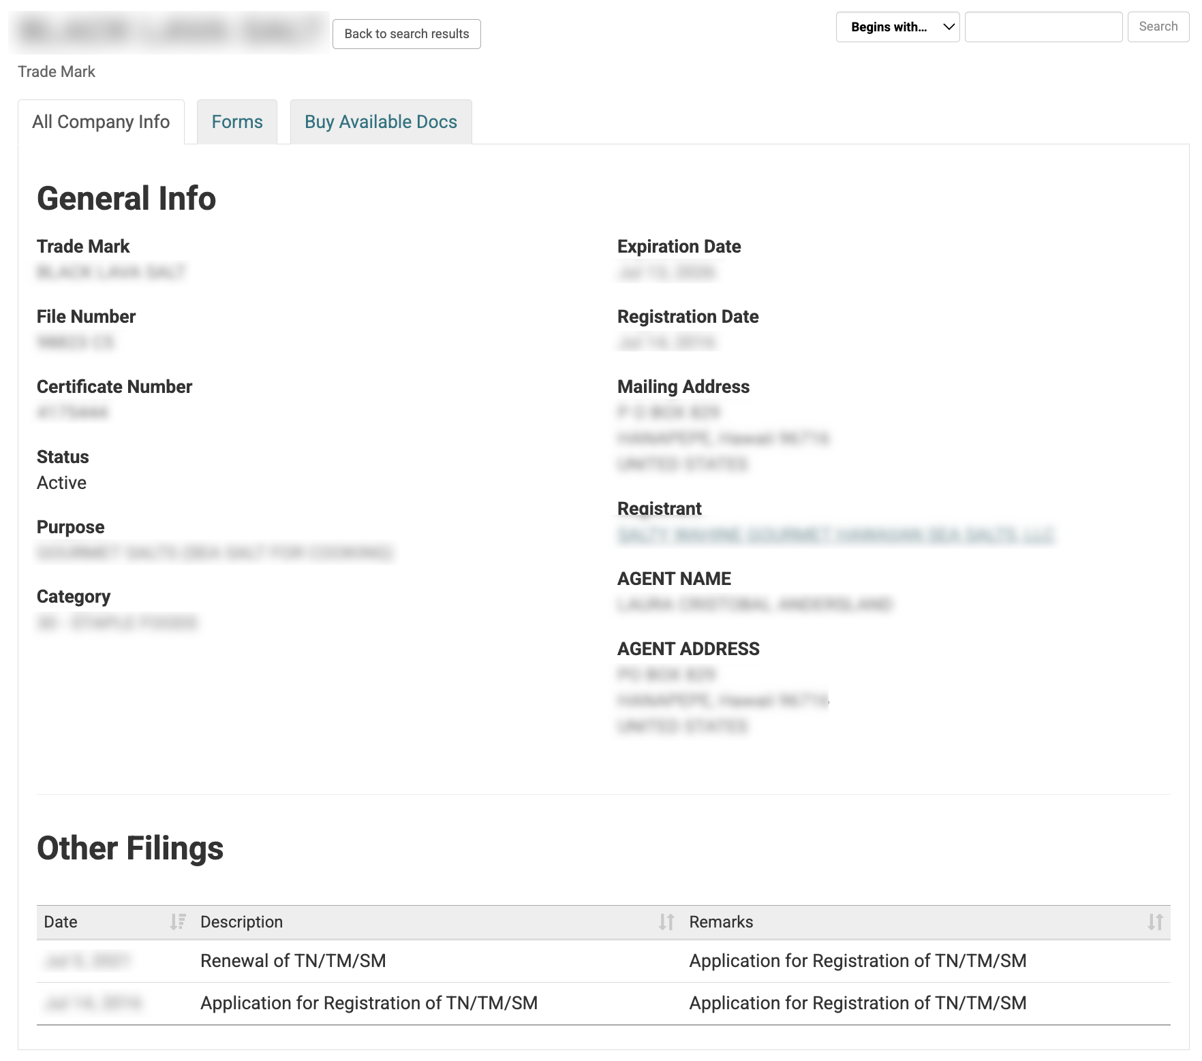The image size is (1202, 1061).
Task: Click the Other Filings section heading
Action: point(130,849)
